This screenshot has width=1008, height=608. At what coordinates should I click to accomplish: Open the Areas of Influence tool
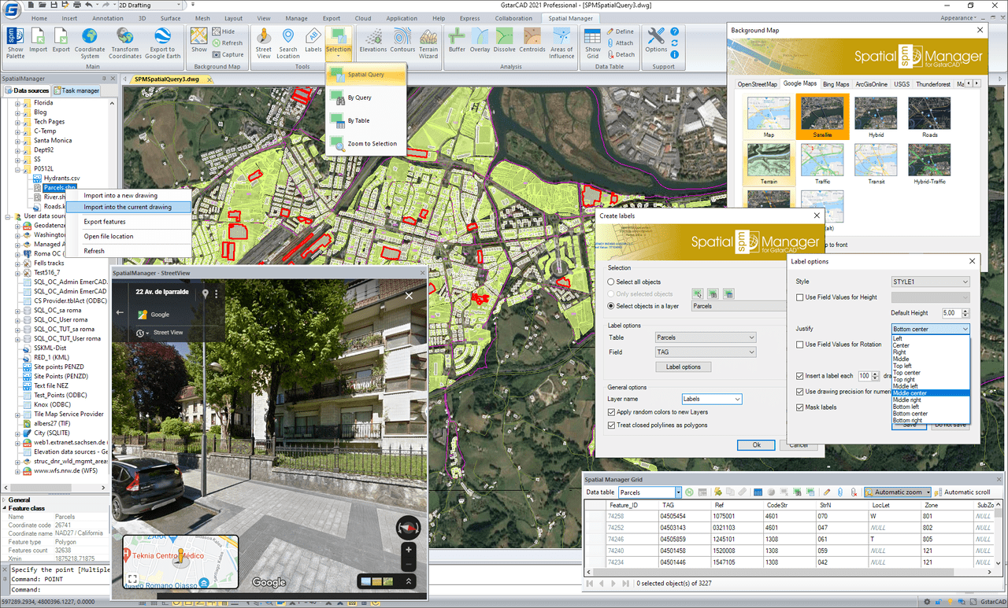tap(562, 42)
